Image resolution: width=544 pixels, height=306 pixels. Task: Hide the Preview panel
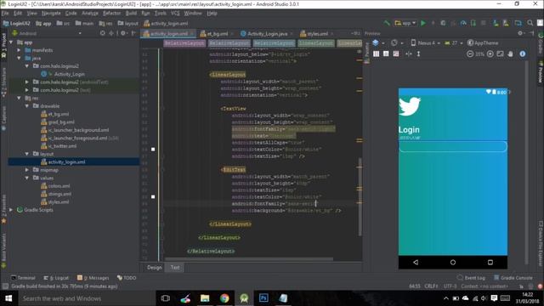531,33
